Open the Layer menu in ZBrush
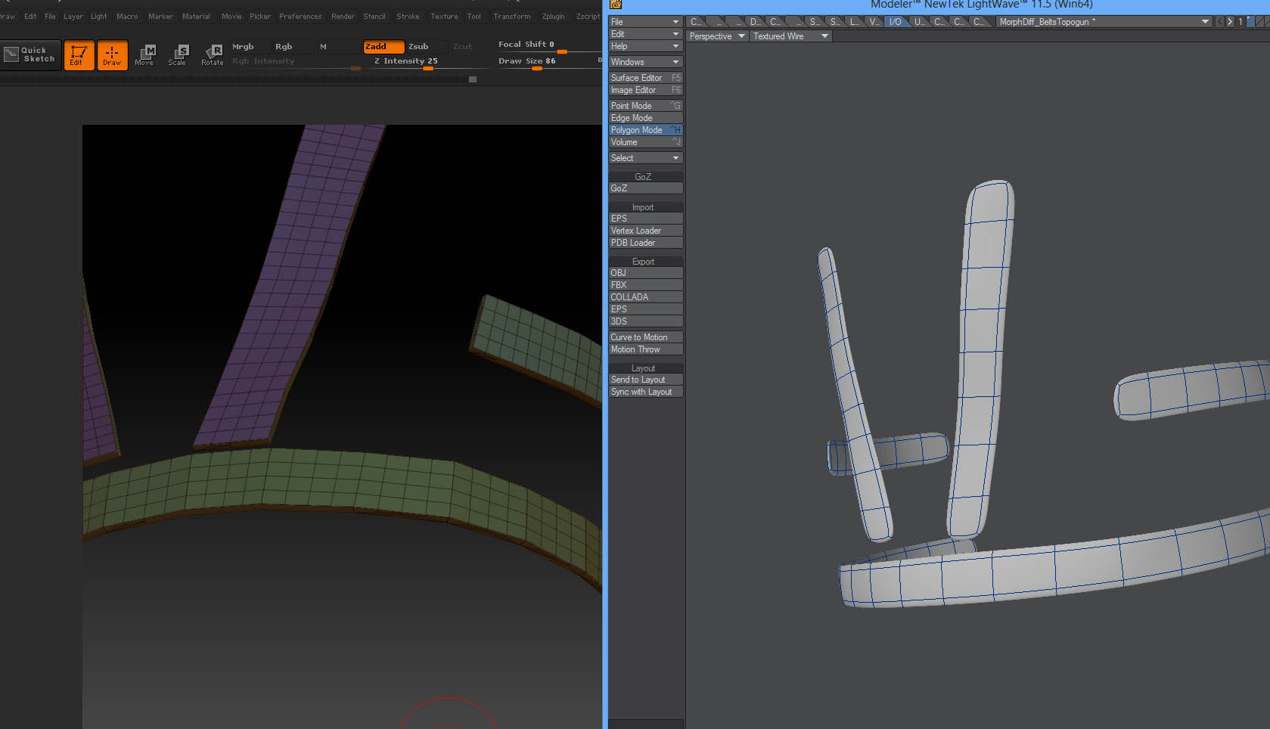 (73, 17)
